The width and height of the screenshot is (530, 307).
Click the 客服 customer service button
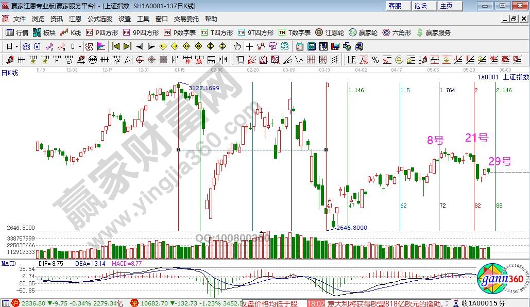(398, 6)
